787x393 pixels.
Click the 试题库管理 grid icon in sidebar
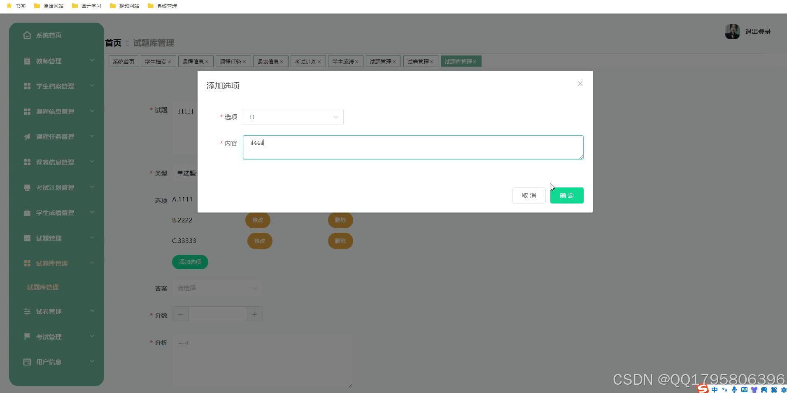(27, 263)
